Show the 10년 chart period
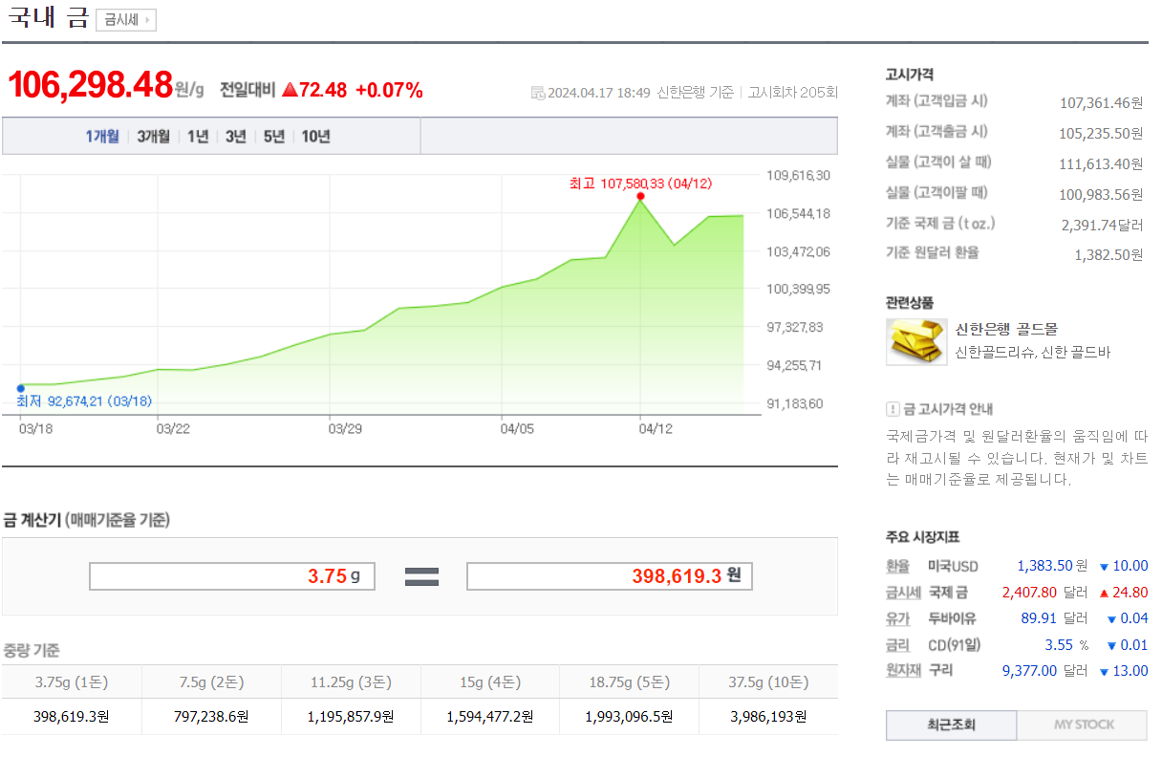Image resolution: width=1162 pixels, height=757 pixels. coord(316,137)
